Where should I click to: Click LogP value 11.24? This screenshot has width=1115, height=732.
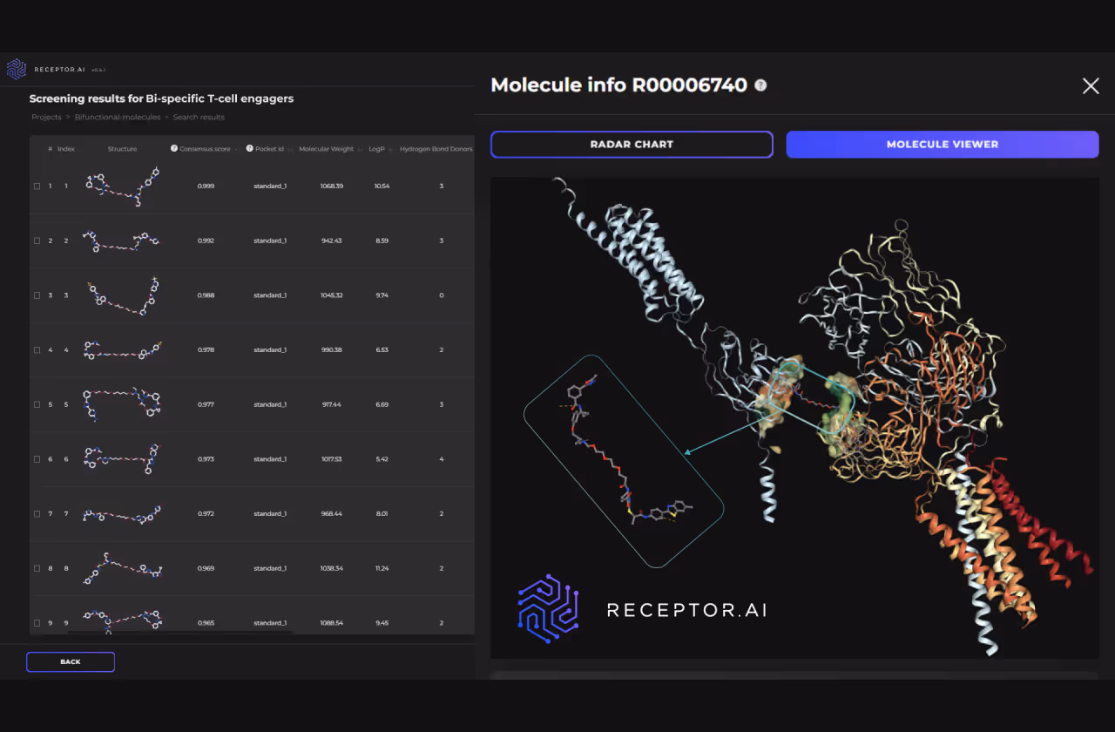pyautogui.click(x=382, y=568)
